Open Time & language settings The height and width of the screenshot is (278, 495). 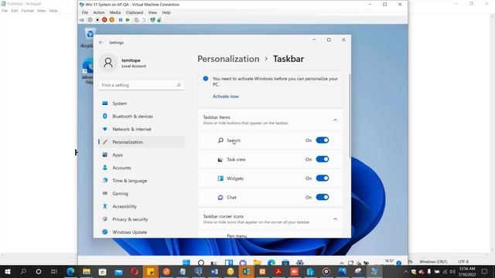click(142, 181)
